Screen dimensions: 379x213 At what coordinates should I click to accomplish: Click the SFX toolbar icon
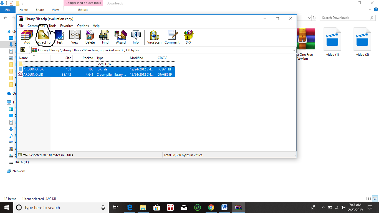(188, 37)
